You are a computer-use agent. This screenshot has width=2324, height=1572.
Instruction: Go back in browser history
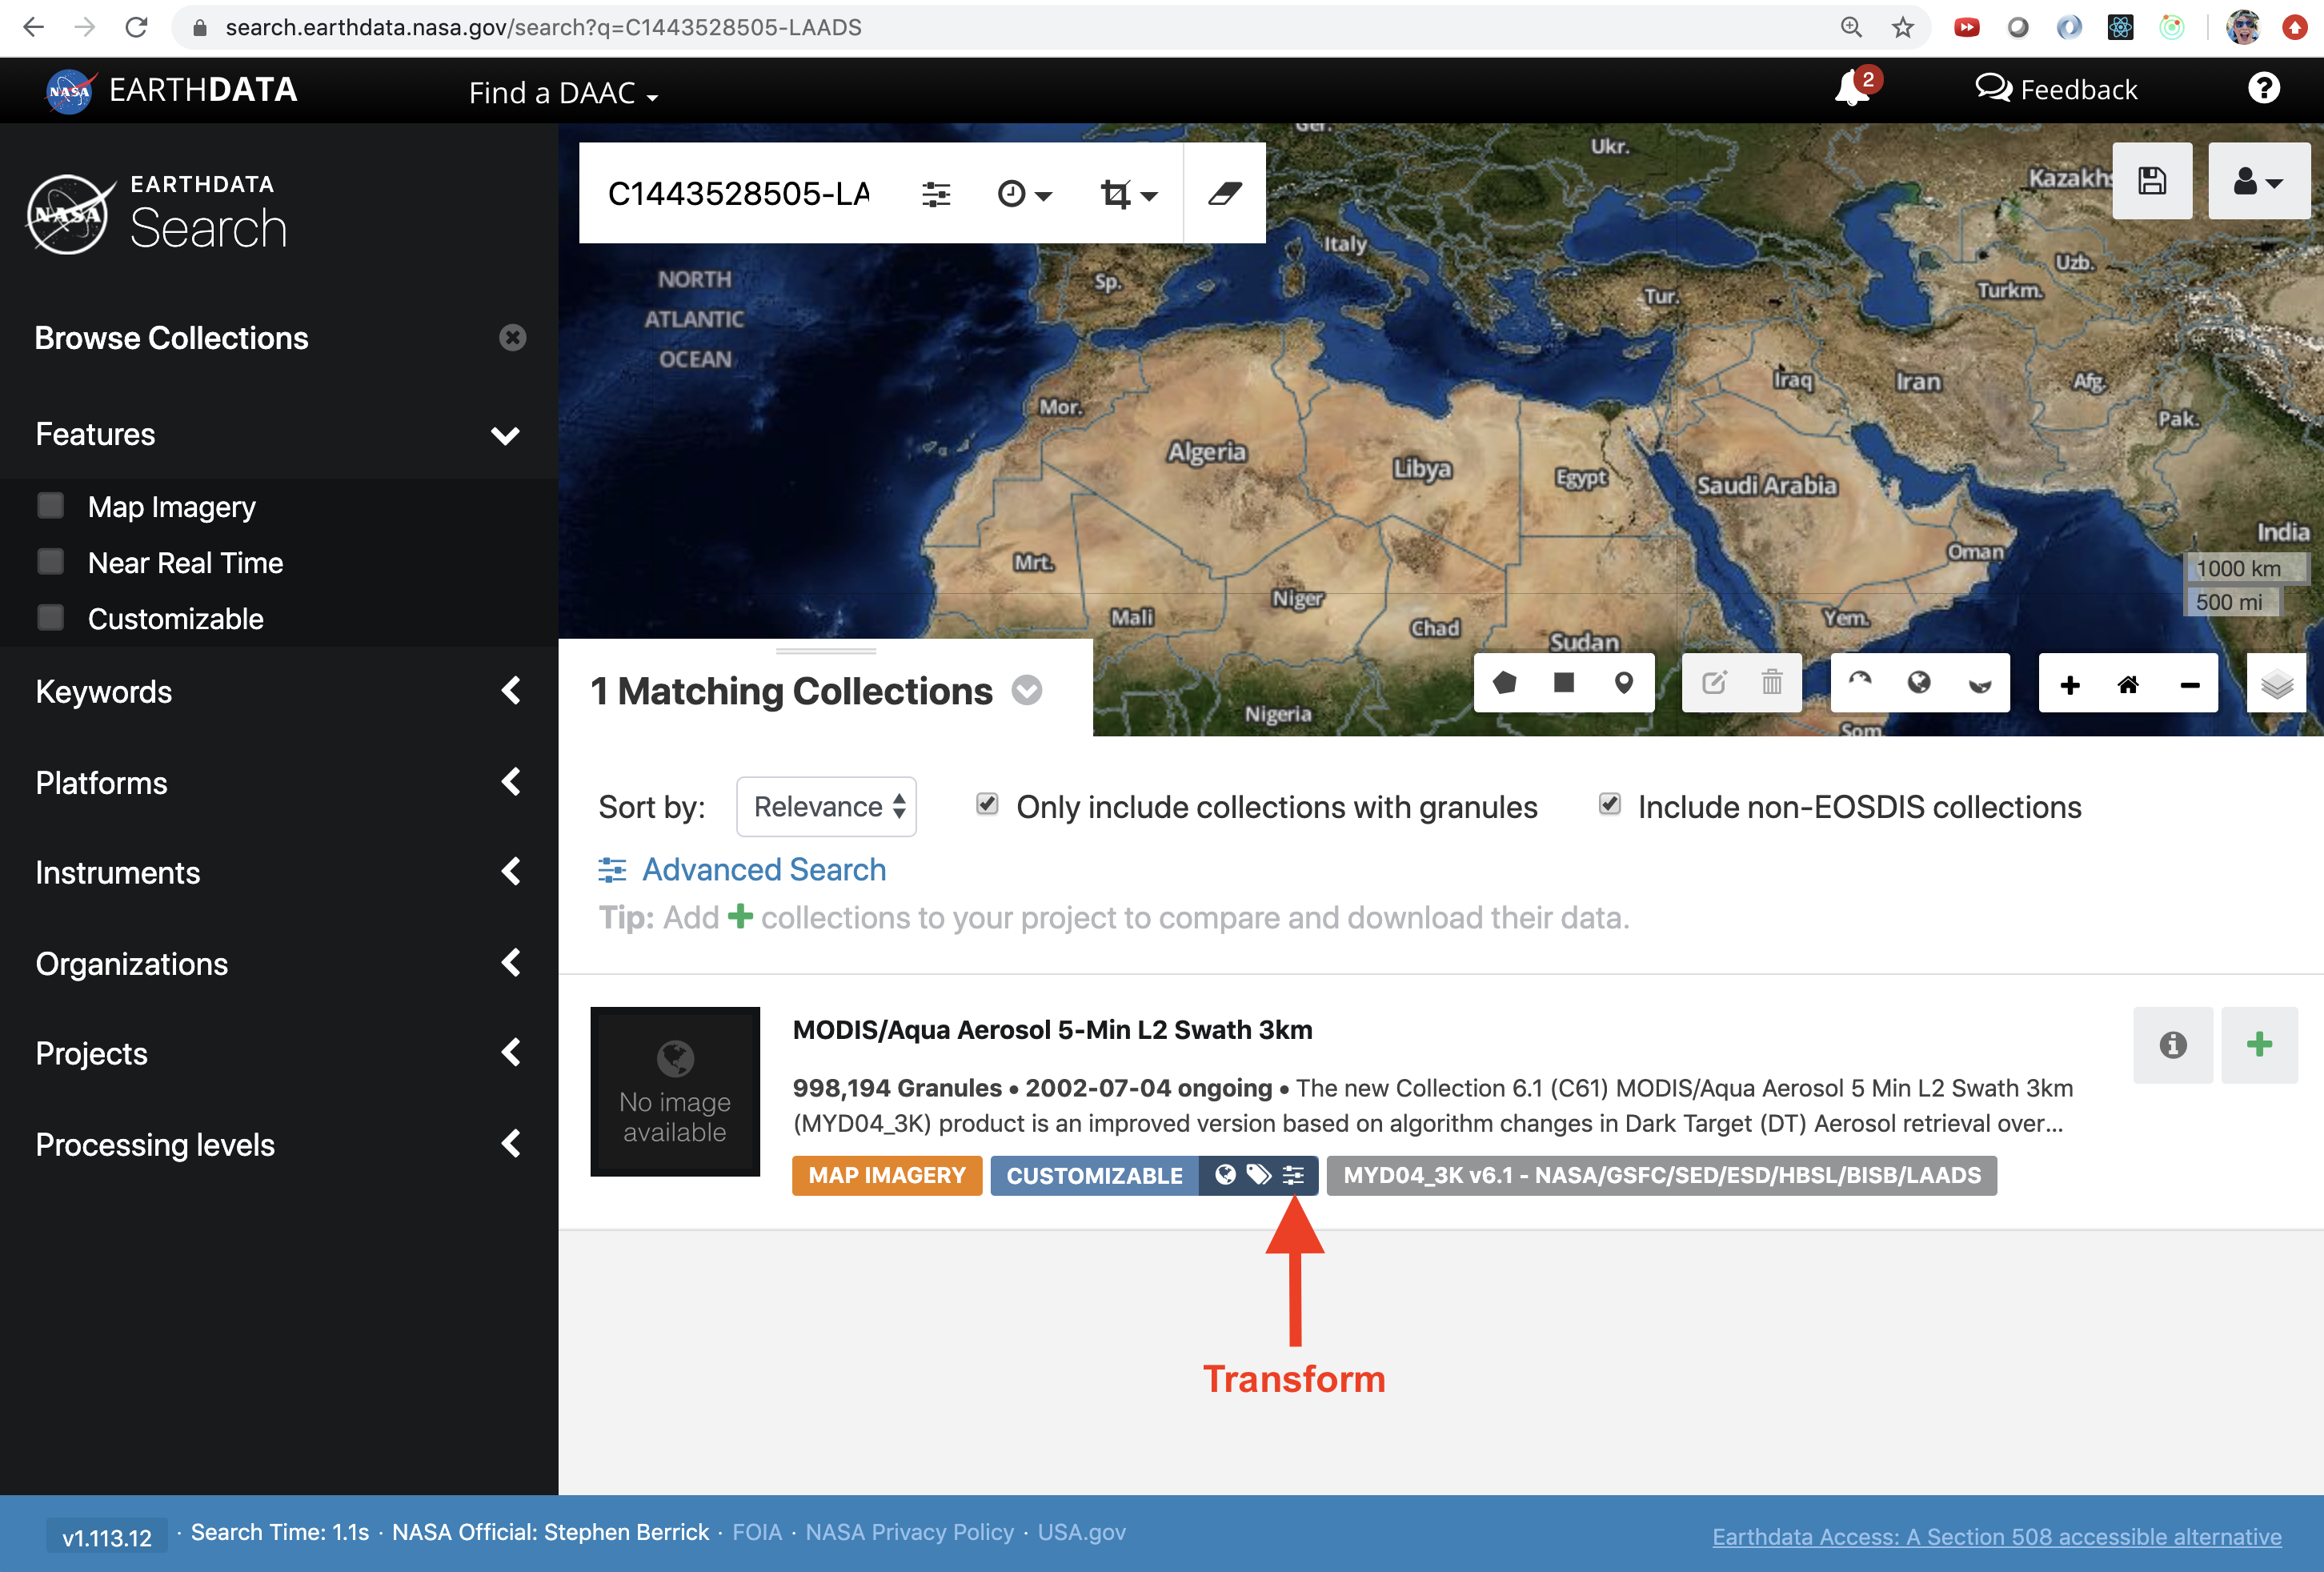34,27
